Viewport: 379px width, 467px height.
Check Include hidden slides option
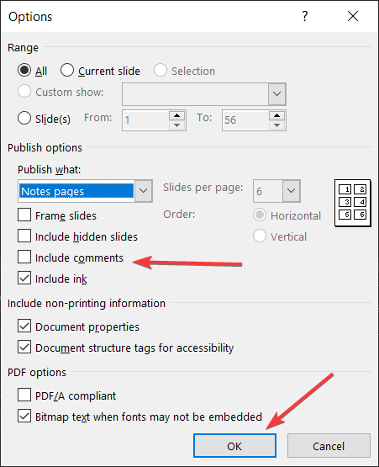[x=24, y=236]
